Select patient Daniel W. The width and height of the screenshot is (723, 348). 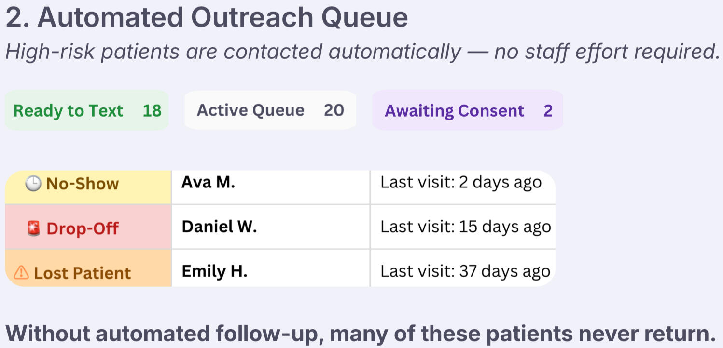coord(219,227)
